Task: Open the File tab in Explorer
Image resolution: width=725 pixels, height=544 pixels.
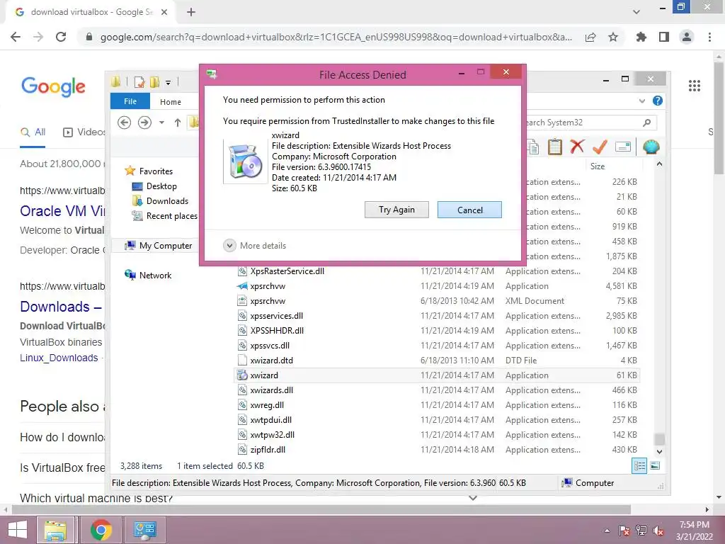Action: pyautogui.click(x=130, y=101)
